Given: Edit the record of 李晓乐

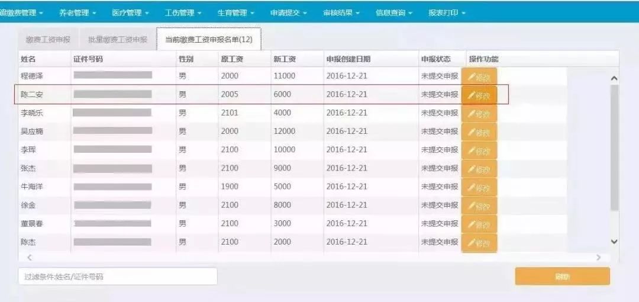Looking at the screenshot, I should [479, 114].
